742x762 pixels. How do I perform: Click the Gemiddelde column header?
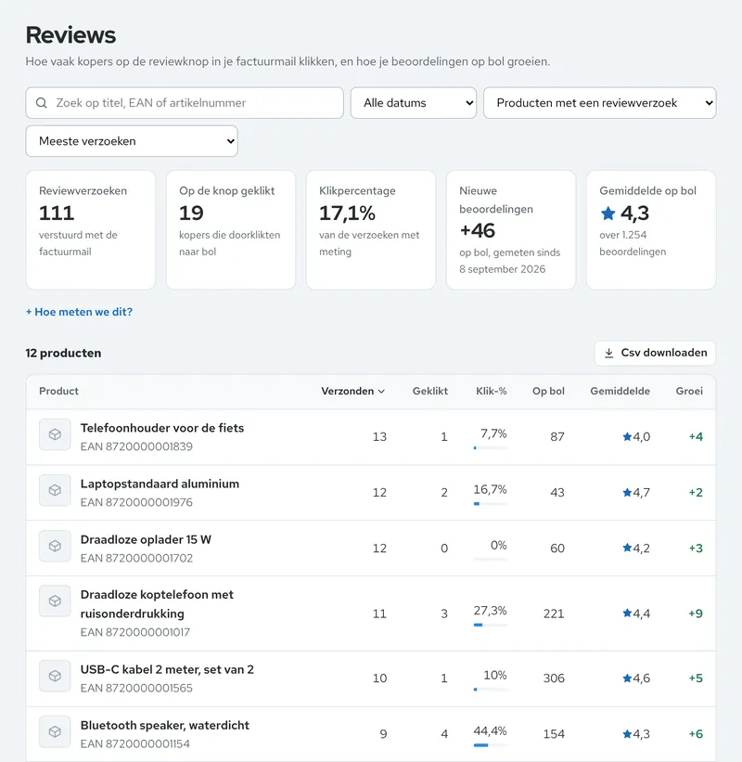point(620,391)
